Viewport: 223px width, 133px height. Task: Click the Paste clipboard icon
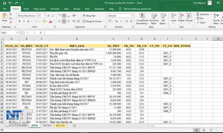coord(5,16)
